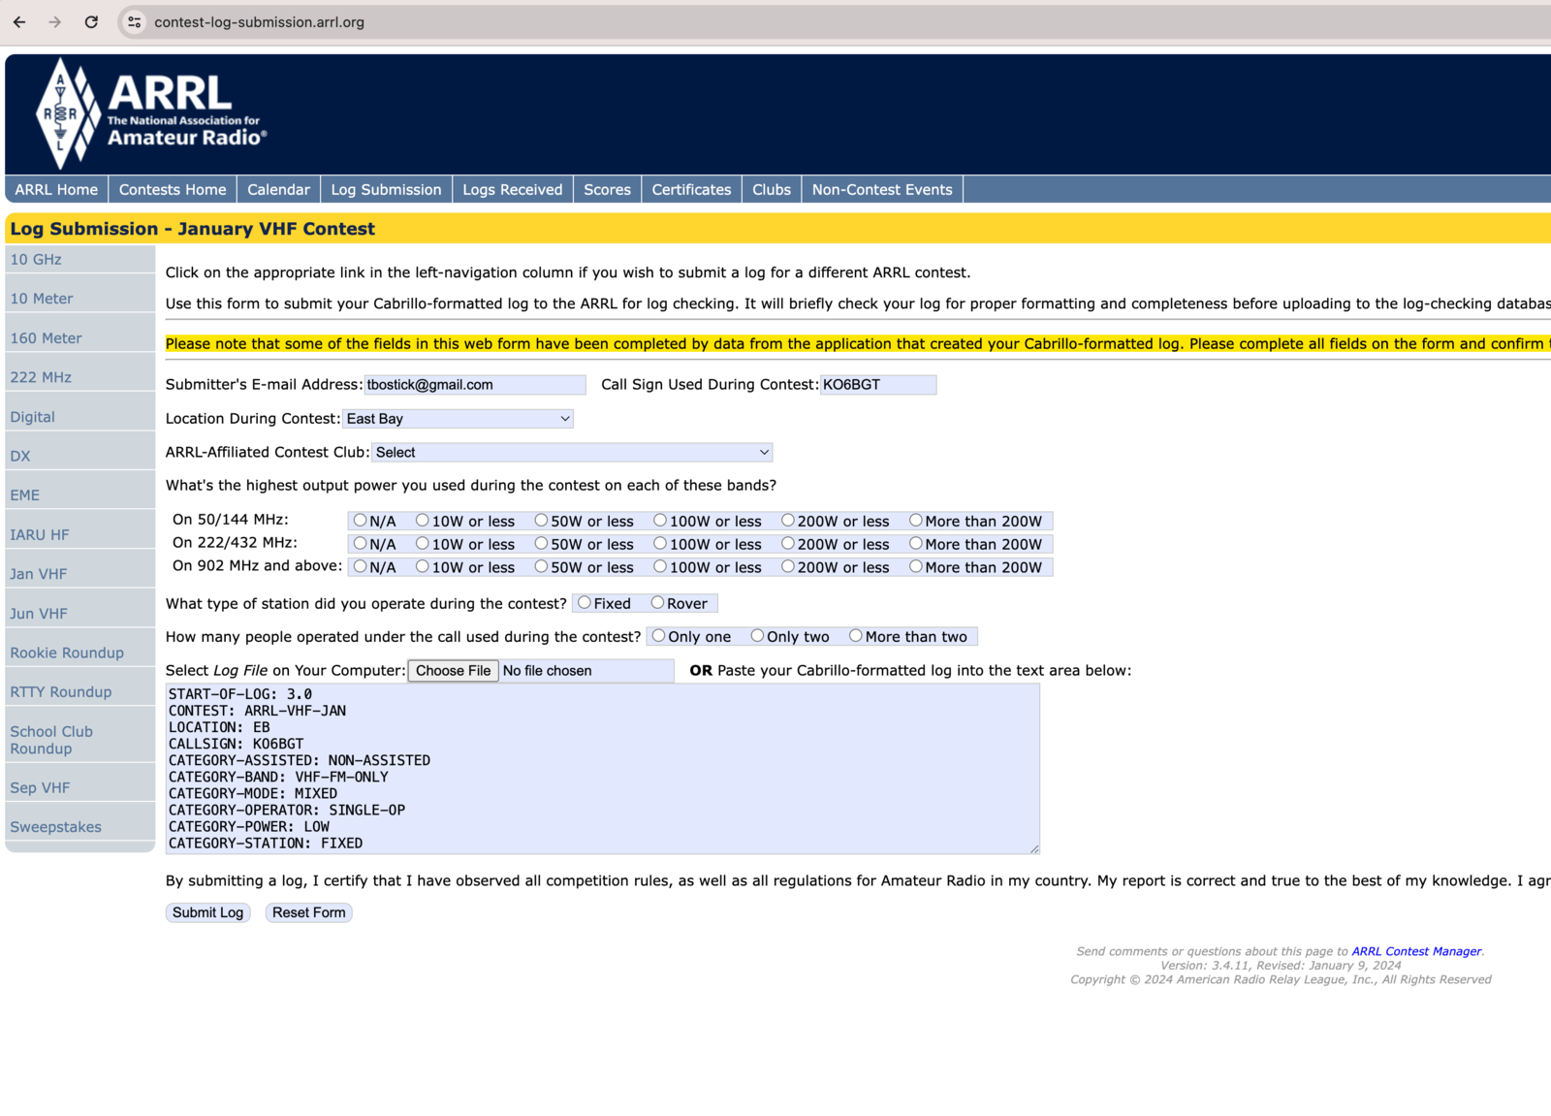This screenshot has height=1116, width=1551.
Task: Select More than two operators option
Action: click(x=856, y=636)
